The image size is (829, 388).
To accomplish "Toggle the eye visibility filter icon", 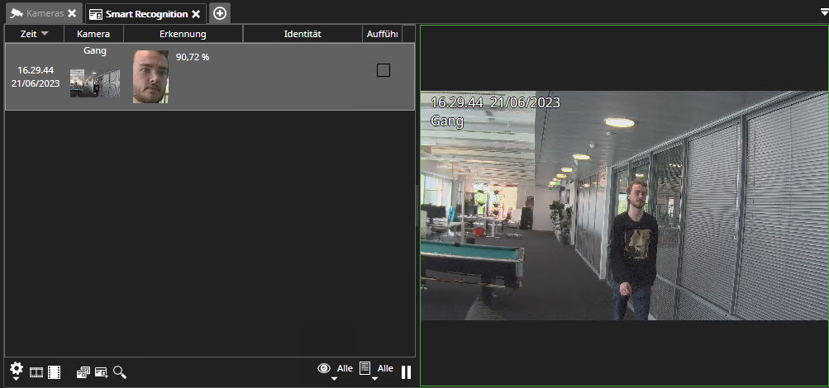I will pyautogui.click(x=325, y=368).
